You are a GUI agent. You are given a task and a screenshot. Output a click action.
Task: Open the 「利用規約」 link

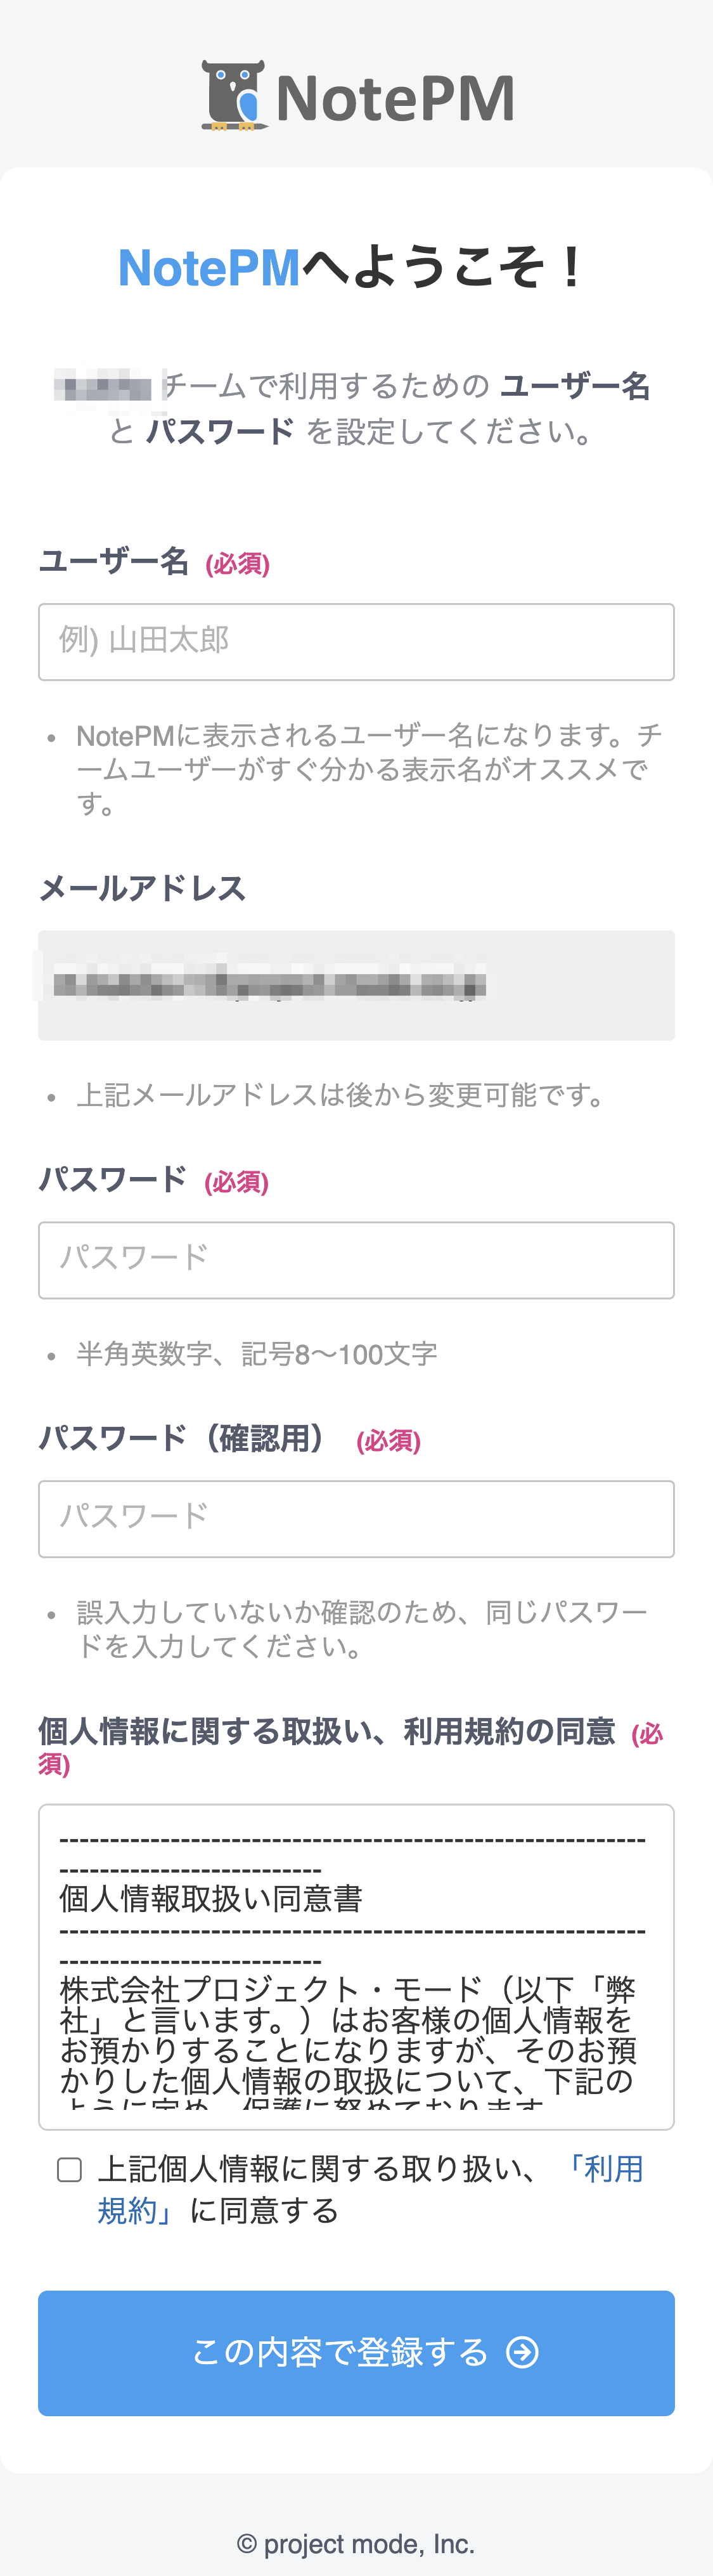coord(605,2168)
